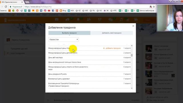
Task: Bookmark this page with star icon
Action: [x=154, y=7]
